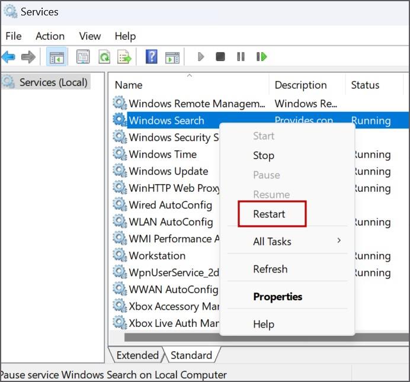Select Services (Local) in the tree
The height and width of the screenshot is (382, 410).
[53, 82]
